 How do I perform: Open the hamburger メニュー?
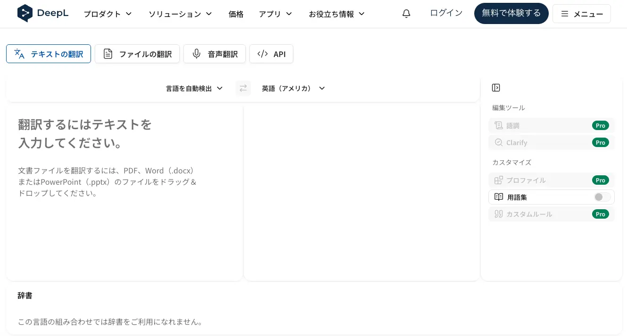[582, 14]
